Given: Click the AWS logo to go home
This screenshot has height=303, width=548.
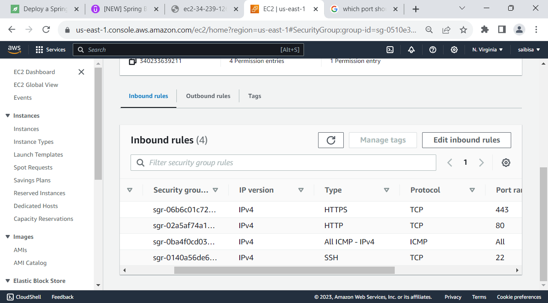Looking at the screenshot, I should [x=14, y=49].
